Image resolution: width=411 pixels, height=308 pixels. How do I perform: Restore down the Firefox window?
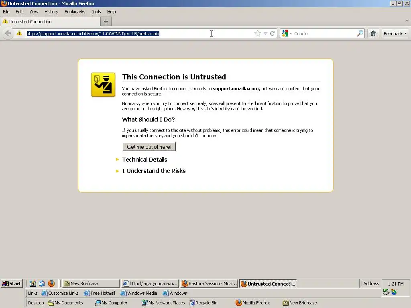[399, 3]
